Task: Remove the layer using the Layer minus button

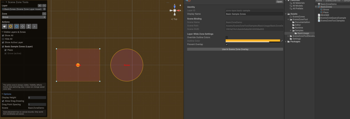Action: (44, 6)
